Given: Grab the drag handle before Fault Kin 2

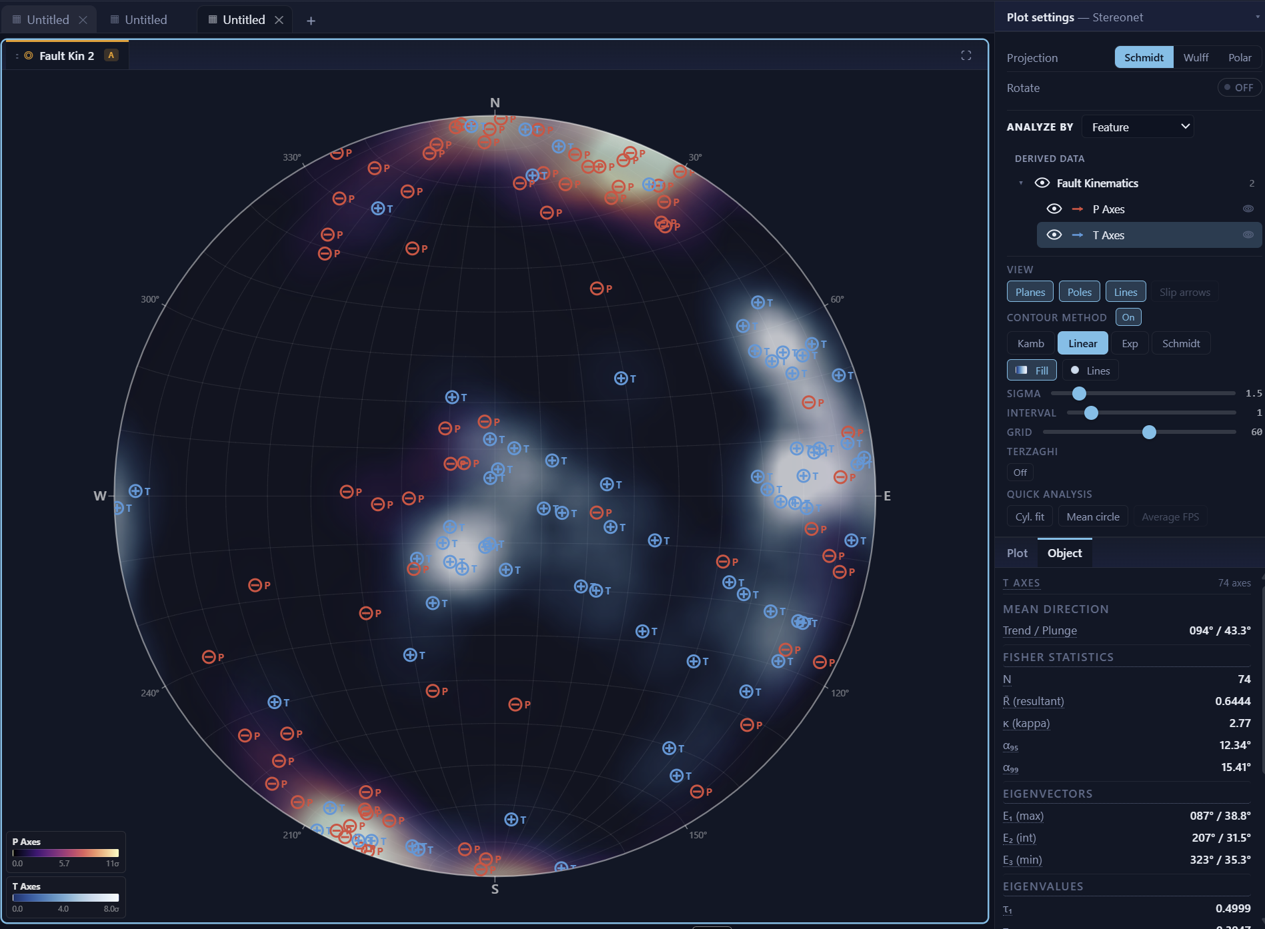Looking at the screenshot, I should 17,56.
